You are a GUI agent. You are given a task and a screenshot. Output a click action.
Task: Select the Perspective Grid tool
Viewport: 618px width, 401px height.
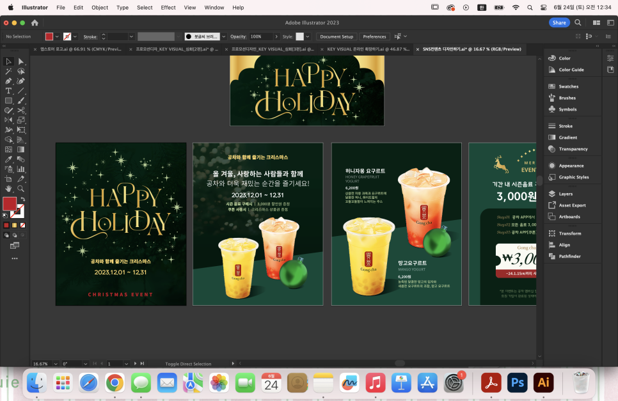pos(21,140)
